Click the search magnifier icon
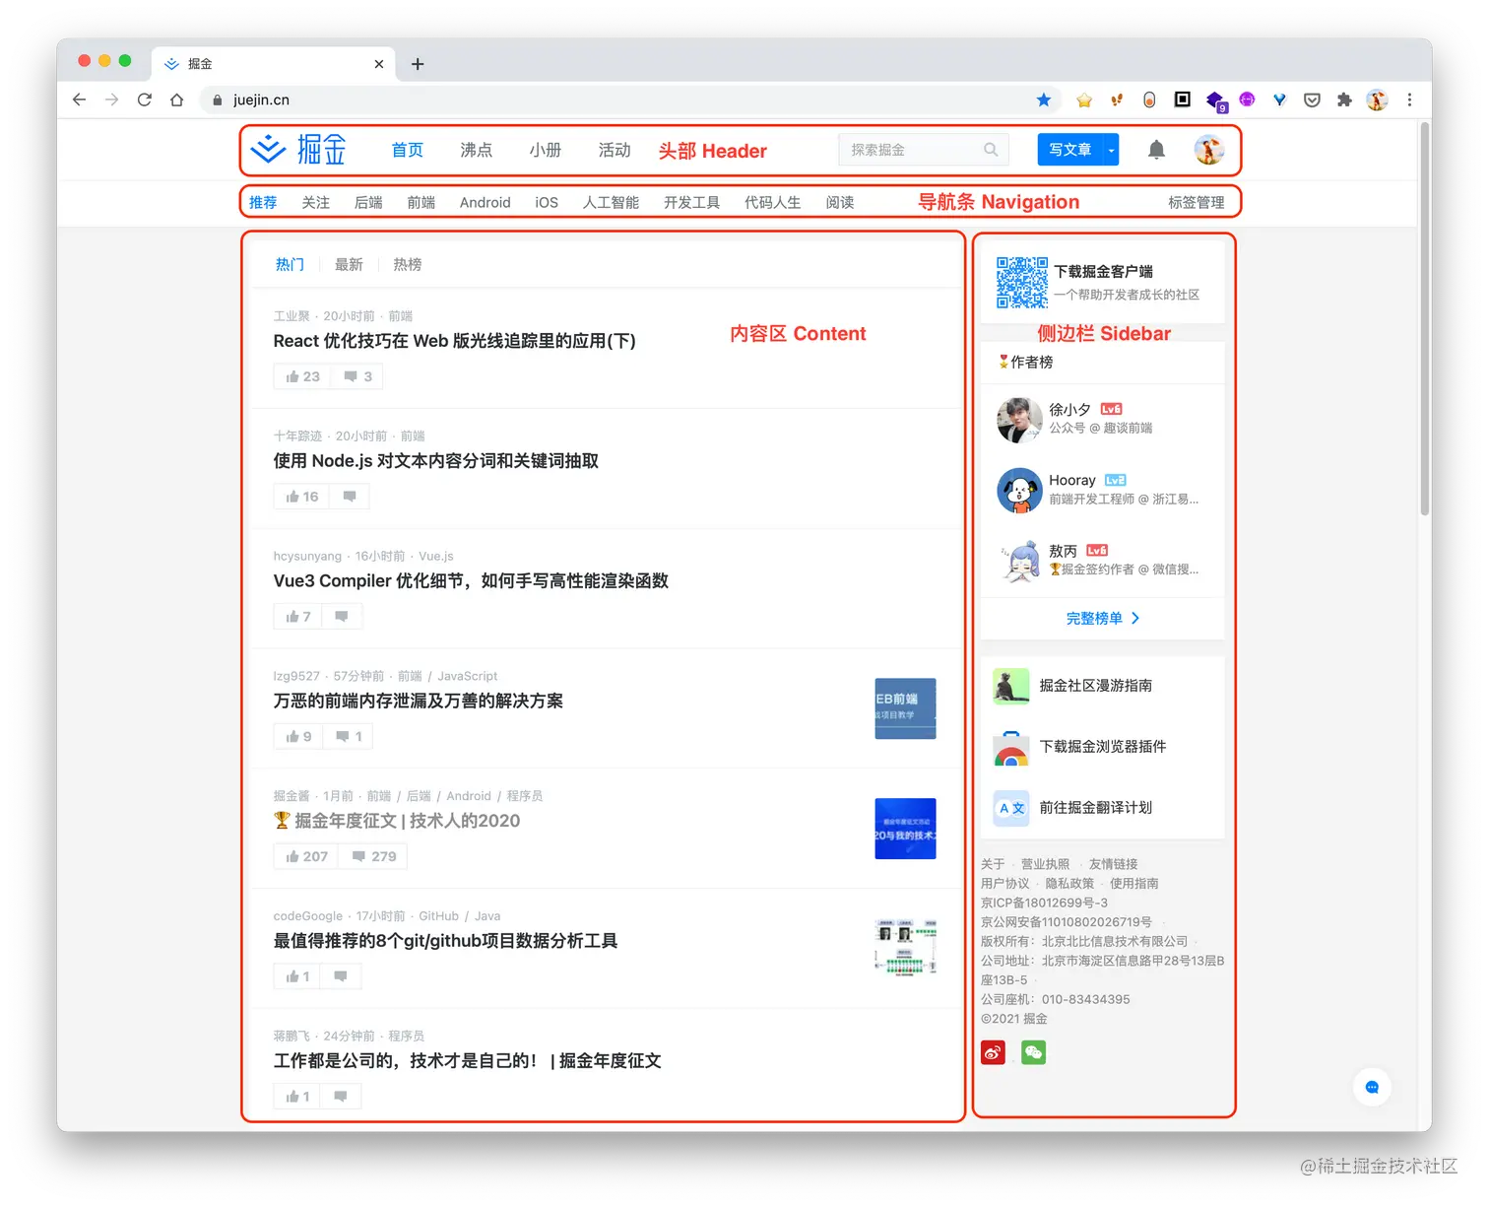 (991, 149)
